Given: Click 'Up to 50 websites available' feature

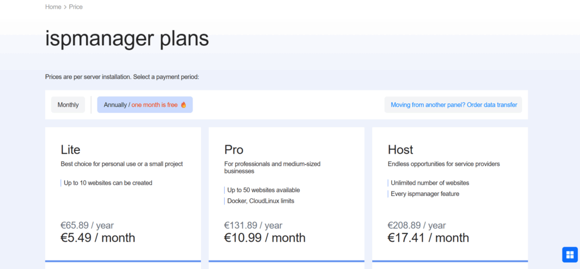Looking at the screenshot, I should [x=263, y=190].
